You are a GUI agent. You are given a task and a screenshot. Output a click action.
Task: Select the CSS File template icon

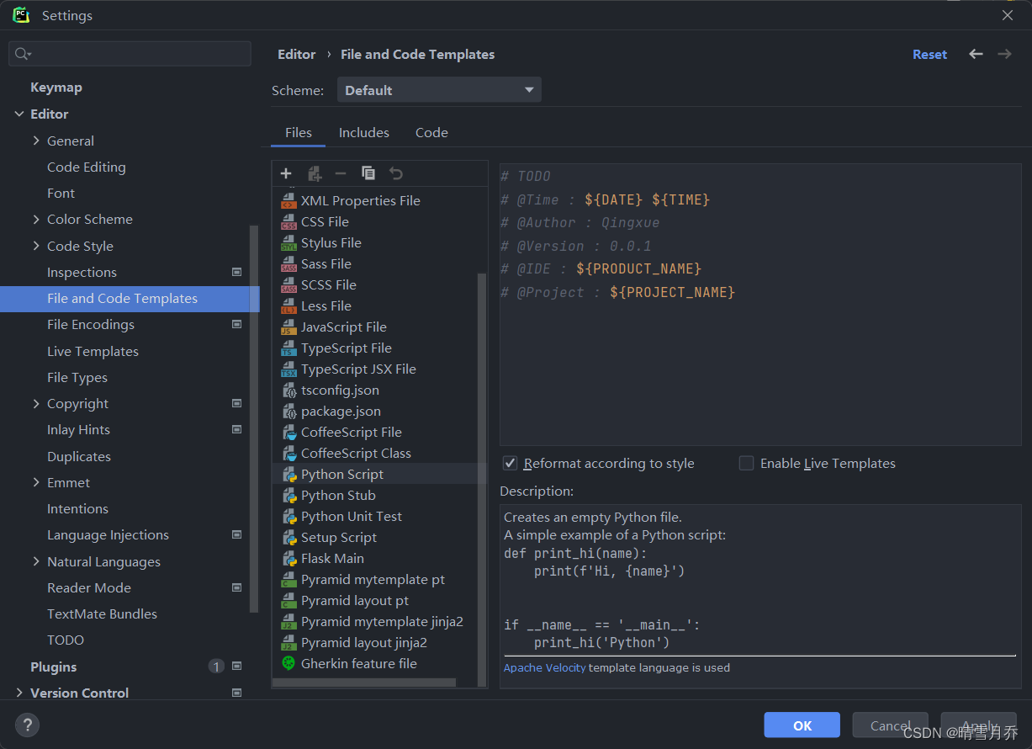point(288,221)
